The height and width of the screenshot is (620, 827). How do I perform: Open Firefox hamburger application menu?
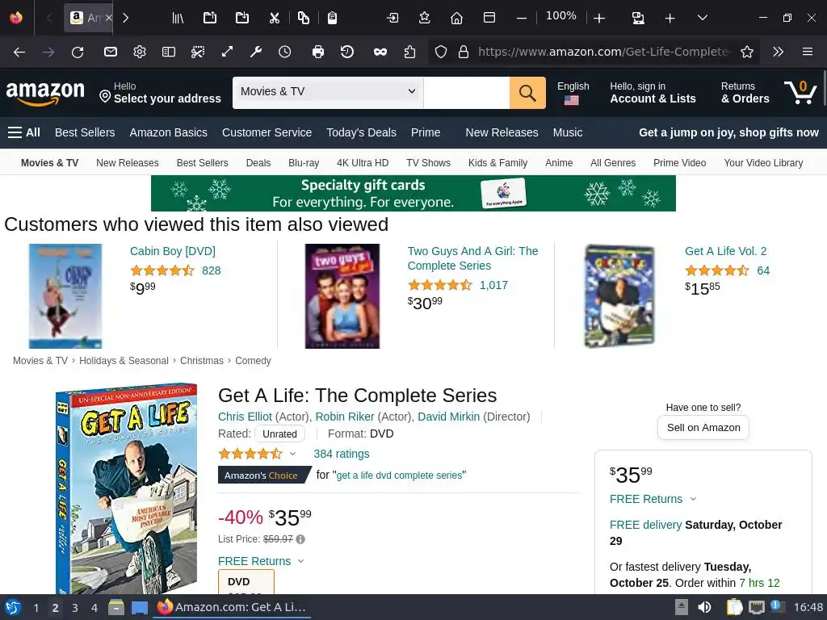point(808,52)
